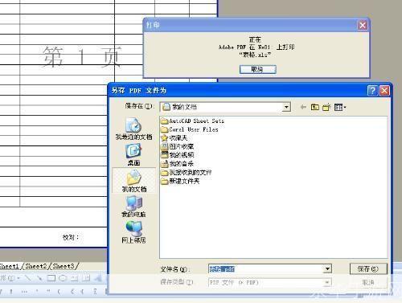The width and height of the screenshot is (402, 303).
Task: Cancel printing in the 打印 dialog
Action: 257,69
